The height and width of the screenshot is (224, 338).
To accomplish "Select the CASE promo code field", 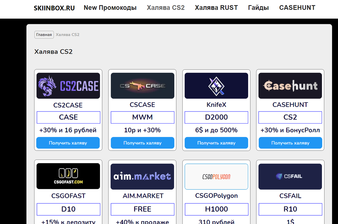I will [68, 117].
